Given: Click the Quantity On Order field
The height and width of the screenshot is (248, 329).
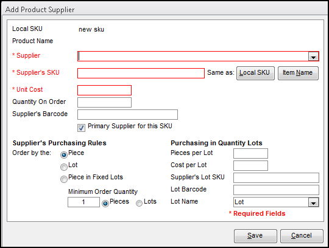Looking at the screenshot, I should coord(105,102).
